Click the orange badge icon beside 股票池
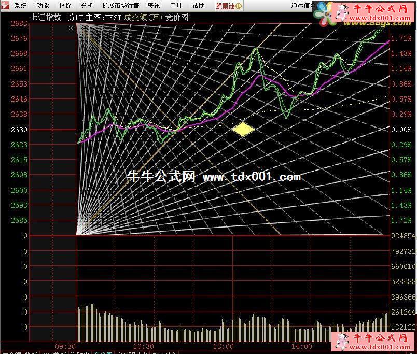 pos(239,6)
